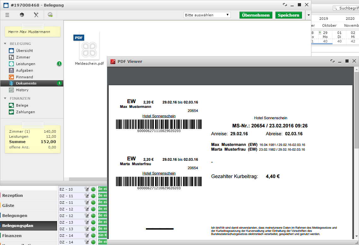Collapse the BELEGUNG section triangle
359x245 pixels.
point(5,43)
